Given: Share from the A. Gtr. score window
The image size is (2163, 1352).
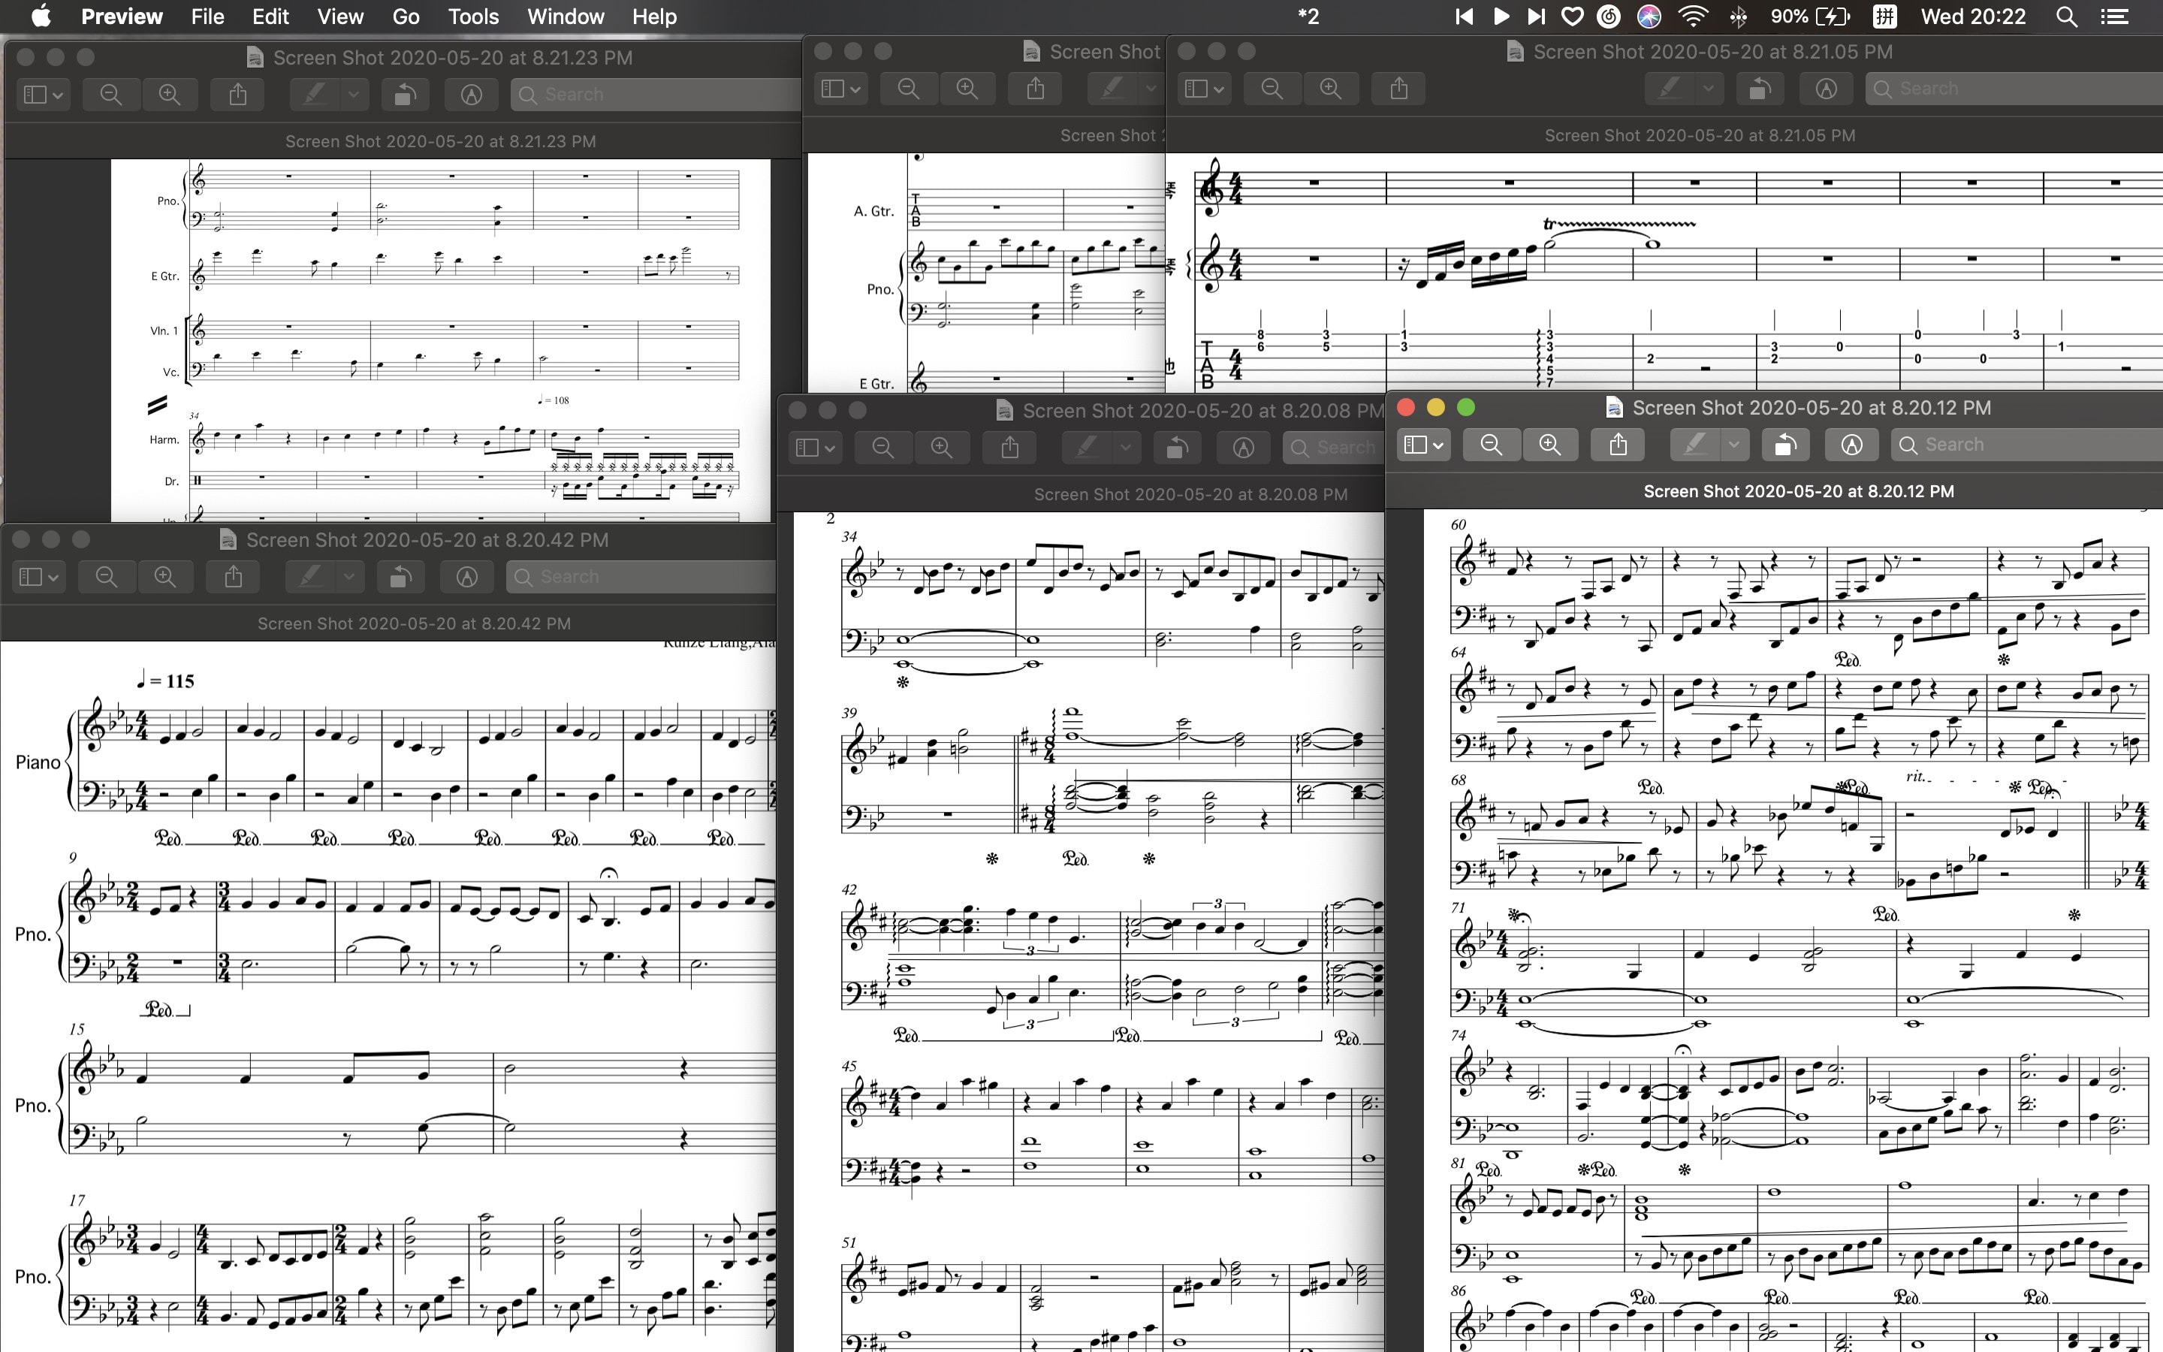Looking at the screenshot, I should point(1035,89).
